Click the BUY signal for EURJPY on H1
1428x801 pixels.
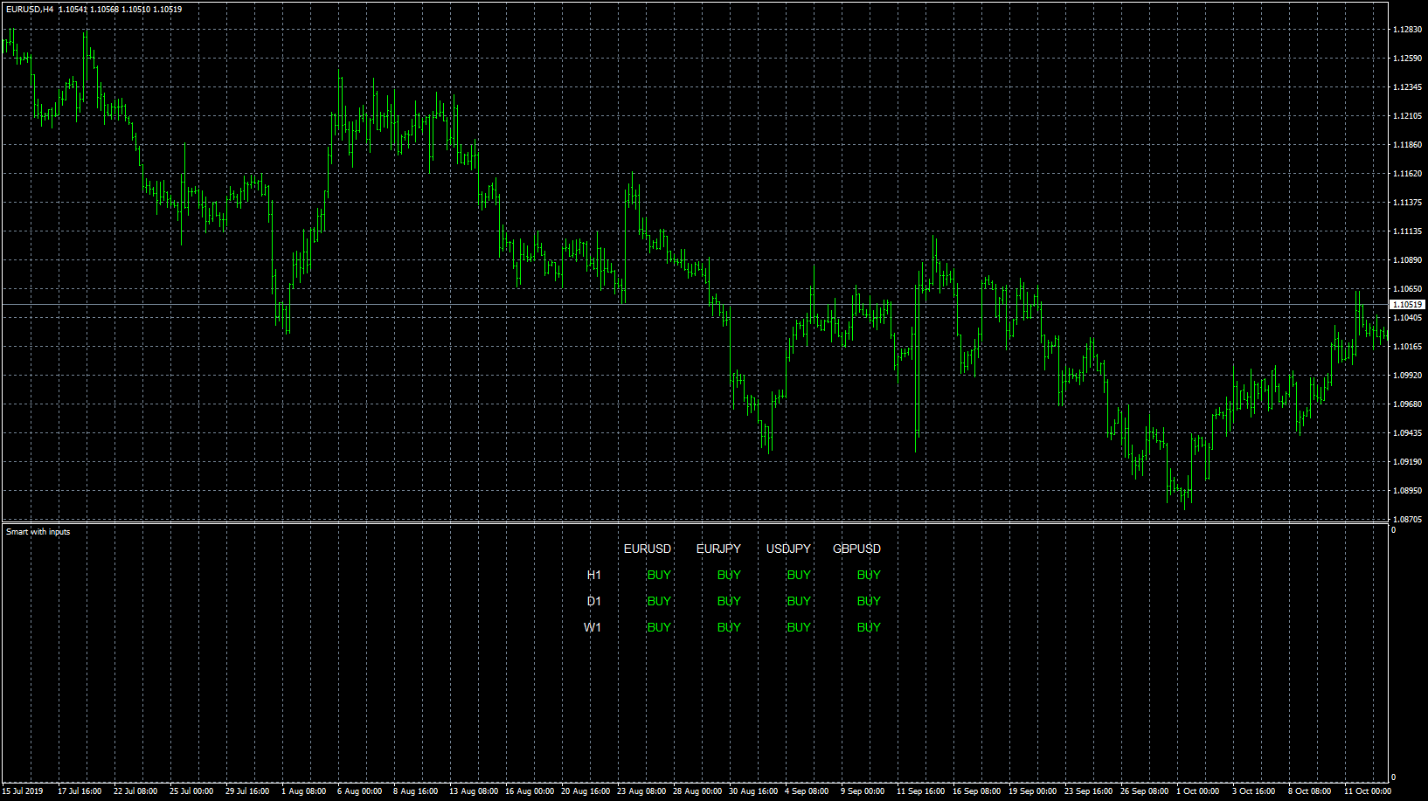(729, 575)
